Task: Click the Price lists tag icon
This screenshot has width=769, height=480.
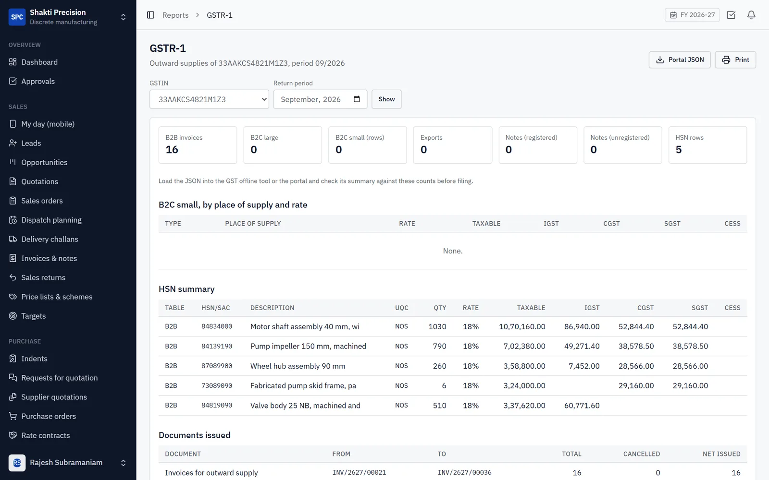Action: click(13, 297)
